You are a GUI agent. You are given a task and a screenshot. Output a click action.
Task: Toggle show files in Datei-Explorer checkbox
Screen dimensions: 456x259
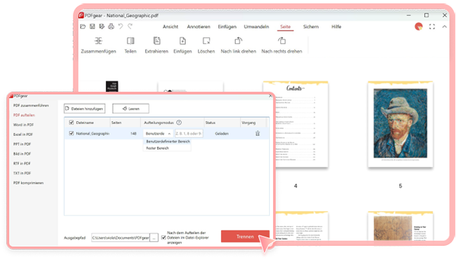pos(164,238)
